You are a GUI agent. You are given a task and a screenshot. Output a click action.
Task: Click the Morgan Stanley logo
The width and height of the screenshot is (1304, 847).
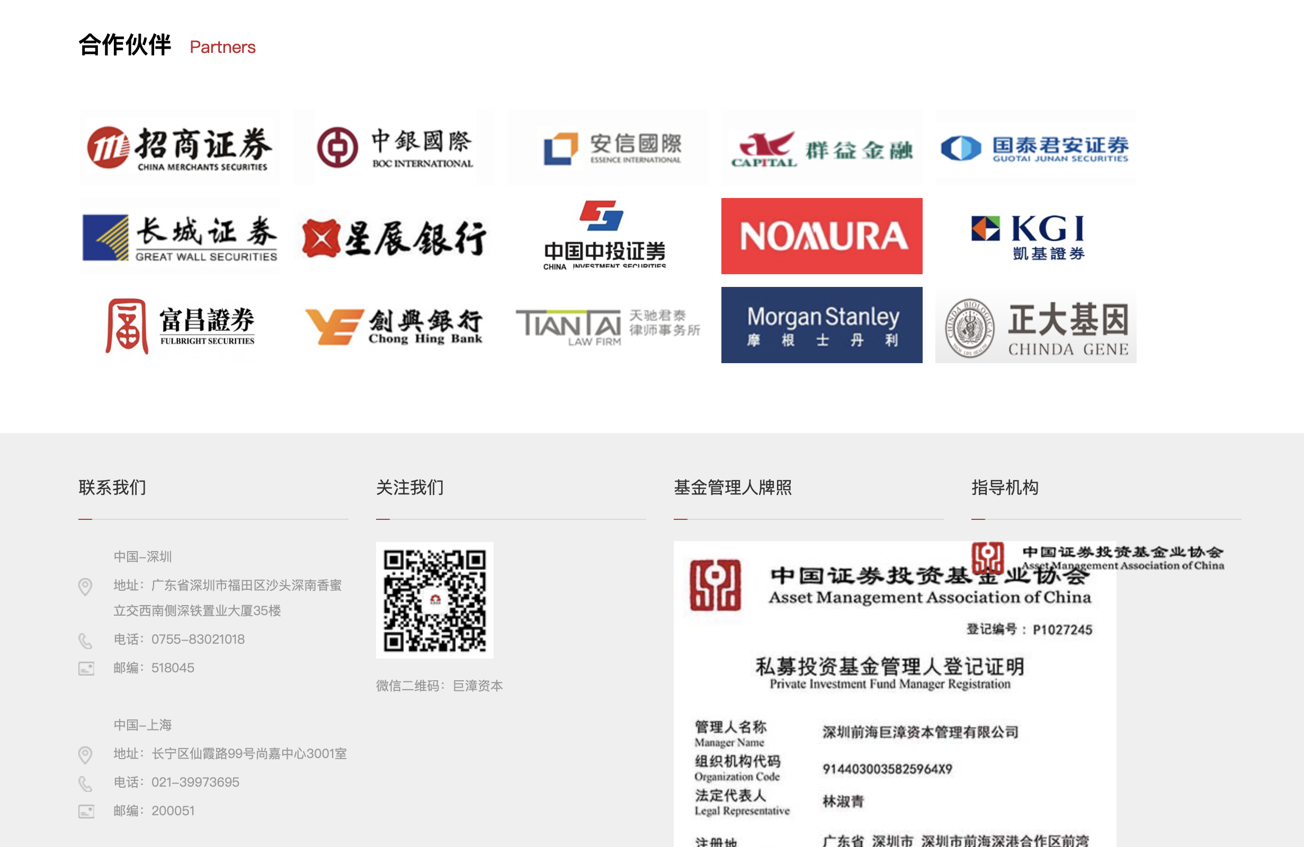(x=822, y=325)
